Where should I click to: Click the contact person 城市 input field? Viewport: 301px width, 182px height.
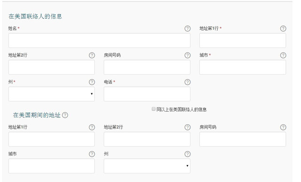coord(243,67)
